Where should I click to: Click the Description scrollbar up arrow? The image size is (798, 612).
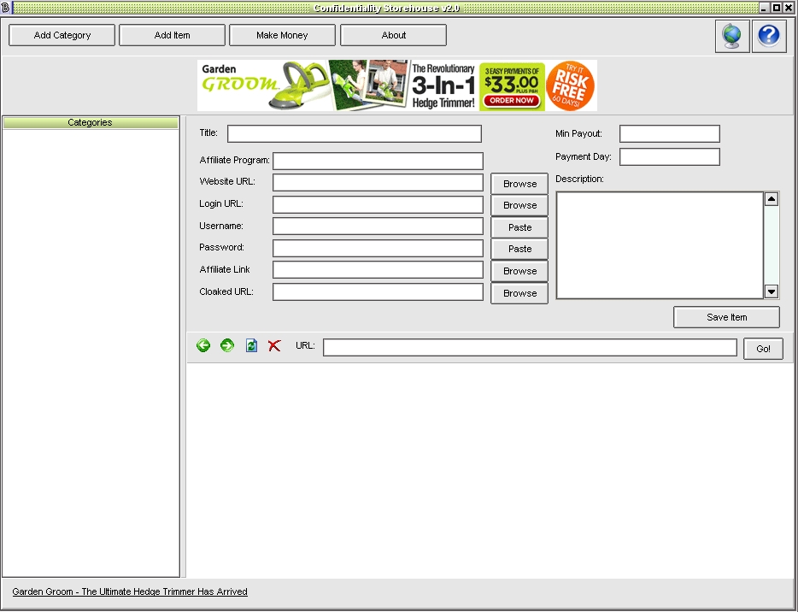click(x=772, y=199)
